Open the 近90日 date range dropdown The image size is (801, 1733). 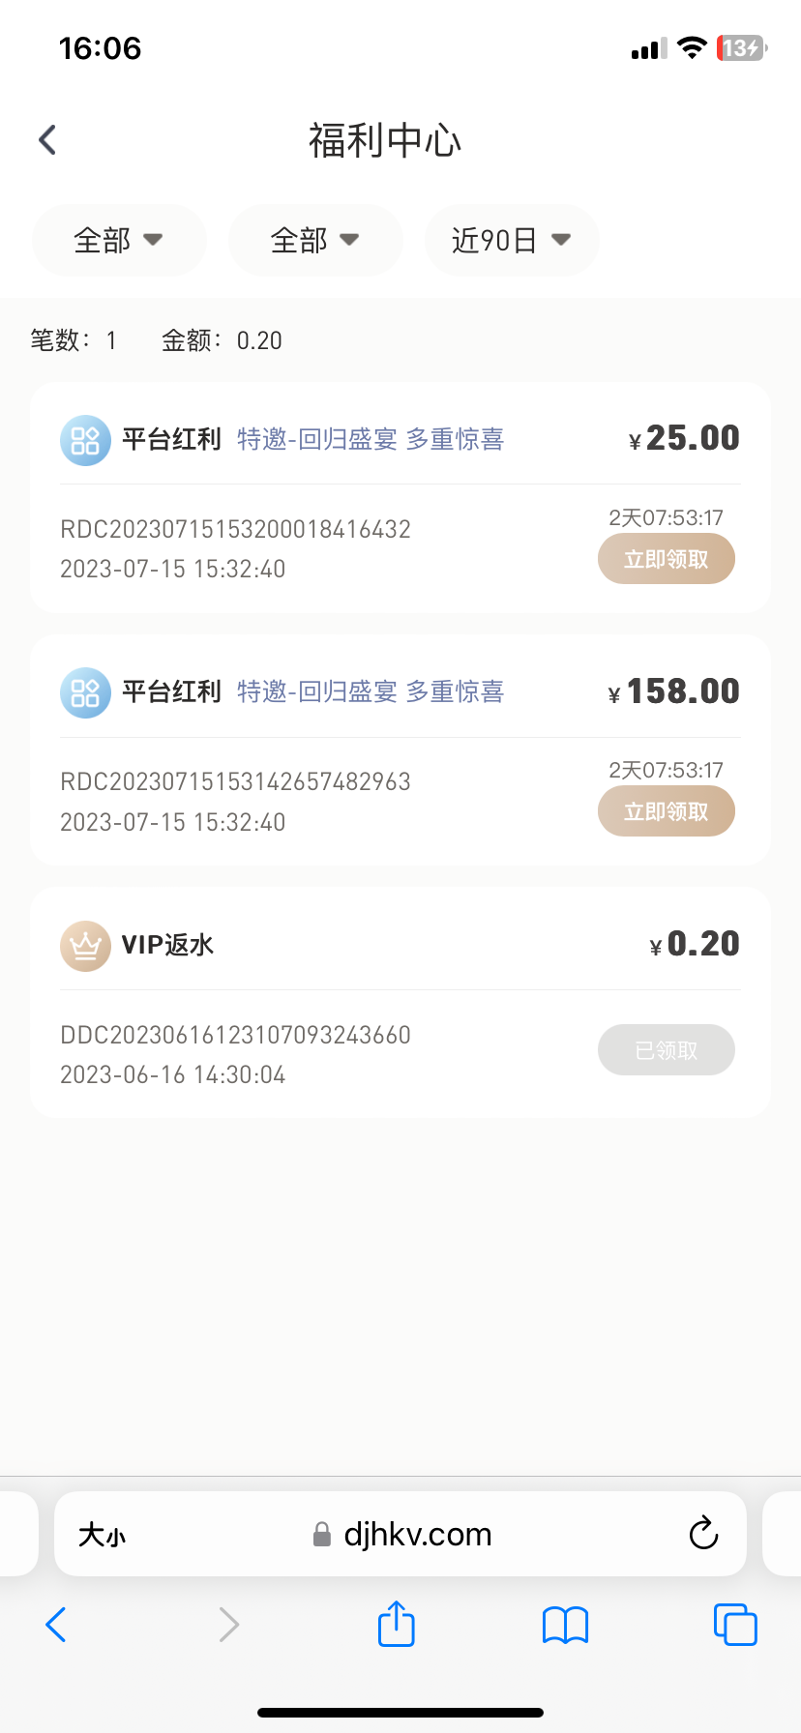click(x=512, y=240)
